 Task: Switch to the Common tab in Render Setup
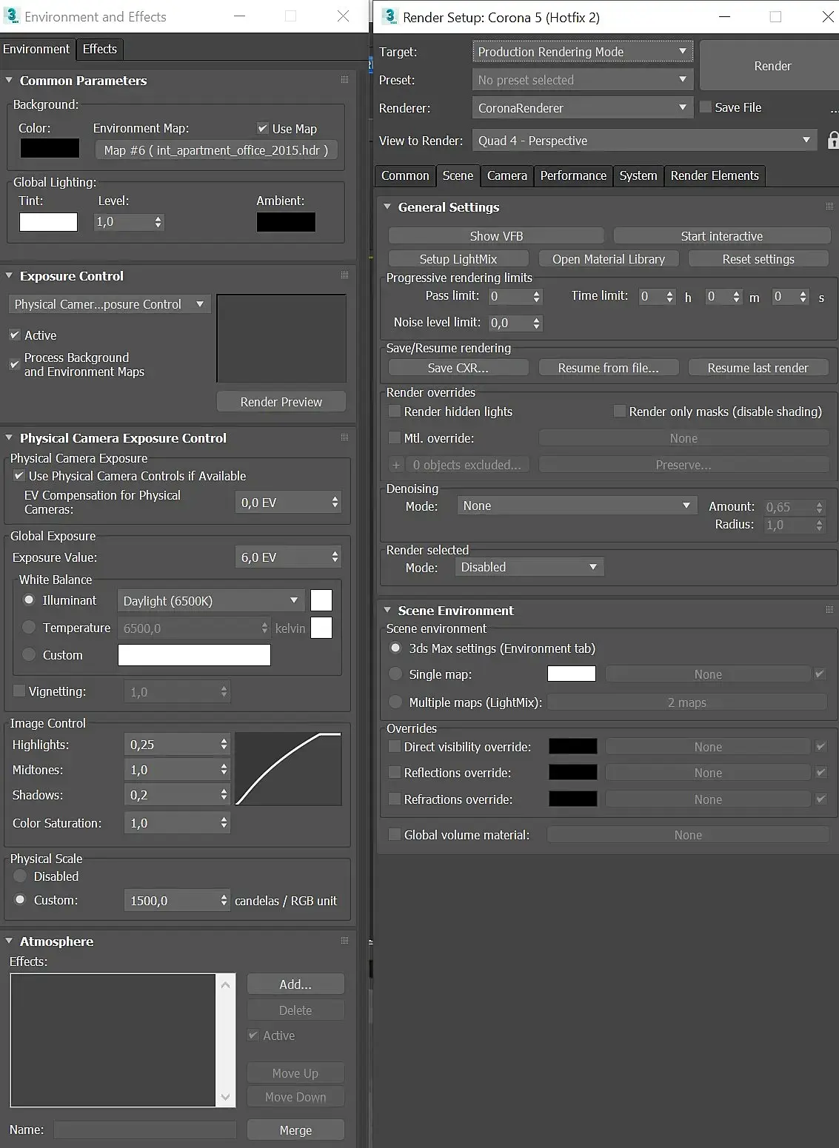pos(405,175)
